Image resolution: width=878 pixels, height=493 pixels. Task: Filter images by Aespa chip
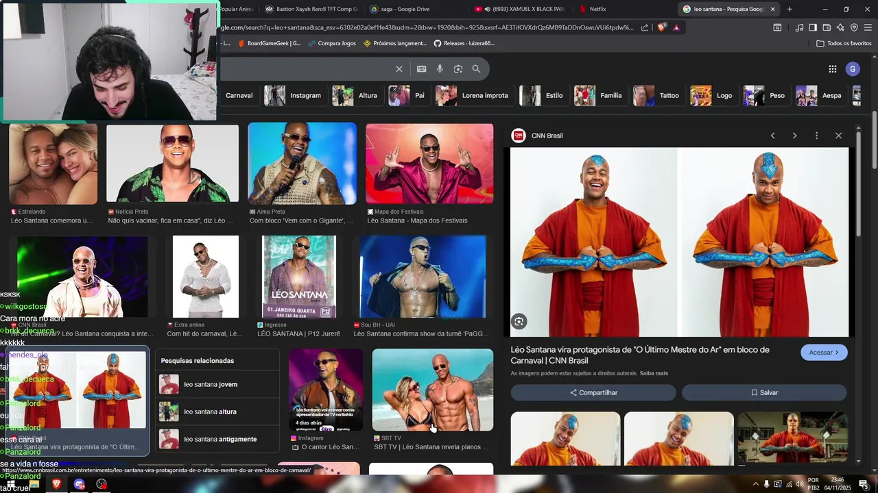pos(819,95)
